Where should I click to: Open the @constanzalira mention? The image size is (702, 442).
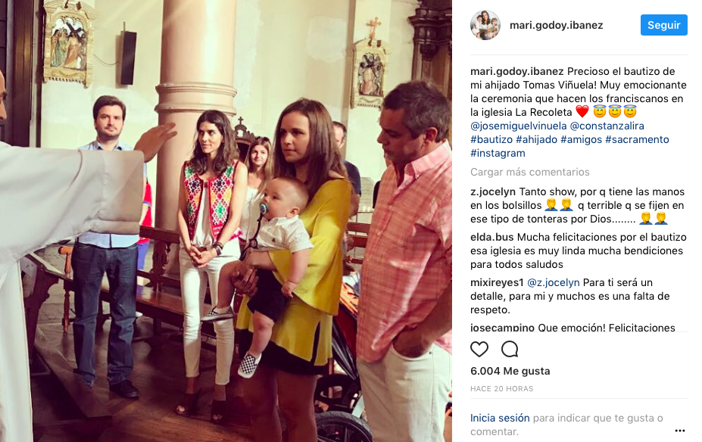pyautogui.click(x=607, y=126)
